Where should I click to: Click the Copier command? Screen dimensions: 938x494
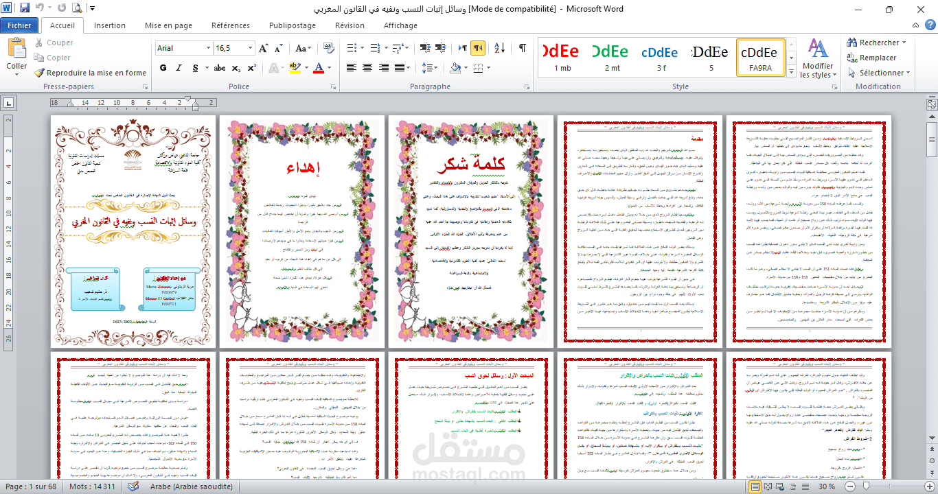(x=52, y=58)
